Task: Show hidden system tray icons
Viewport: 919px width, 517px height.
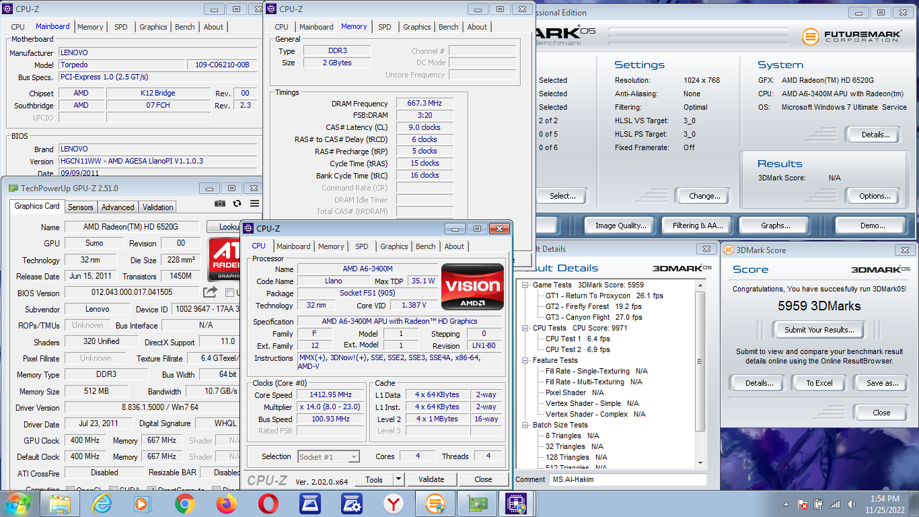Action: tap(786, 504)
